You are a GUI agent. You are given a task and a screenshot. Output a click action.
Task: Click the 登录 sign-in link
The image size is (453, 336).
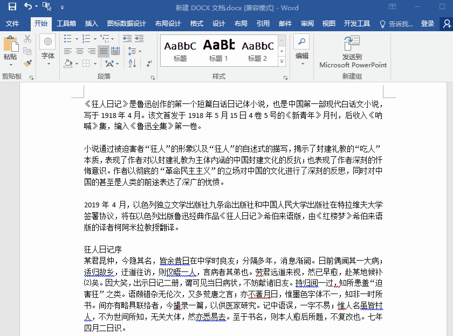(x=428, y=24)
